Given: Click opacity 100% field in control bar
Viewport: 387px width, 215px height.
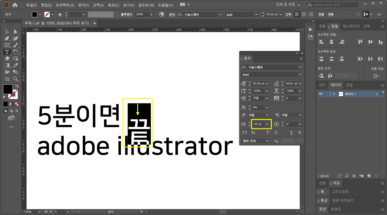Looking at the screenshot, I should (142, 14).
